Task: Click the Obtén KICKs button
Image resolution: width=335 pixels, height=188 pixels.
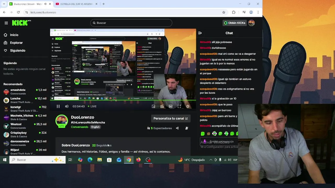Action: [235, 23]
